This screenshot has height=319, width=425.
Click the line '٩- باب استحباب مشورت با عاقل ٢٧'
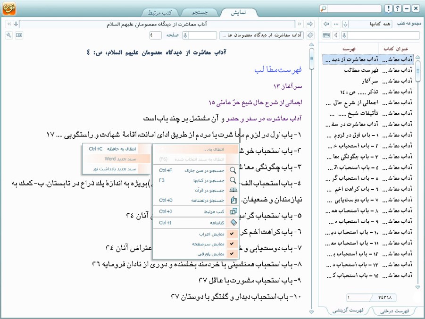point(250,280)
